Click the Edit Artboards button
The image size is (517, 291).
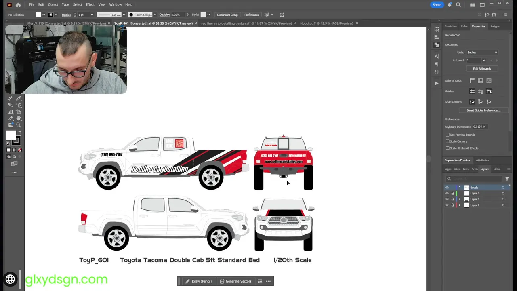[x=482, y=69]
